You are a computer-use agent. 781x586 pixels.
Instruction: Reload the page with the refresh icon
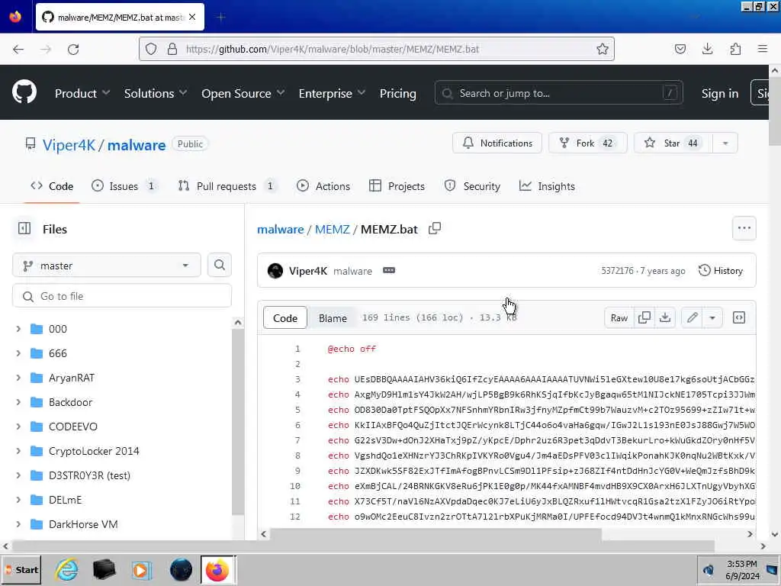coord(73,50)
